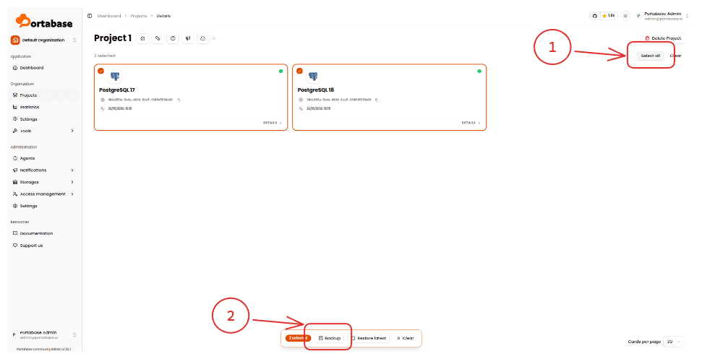Click the Project 1 heading
Screen dimensions: 702x359
[x=113, y=38]
